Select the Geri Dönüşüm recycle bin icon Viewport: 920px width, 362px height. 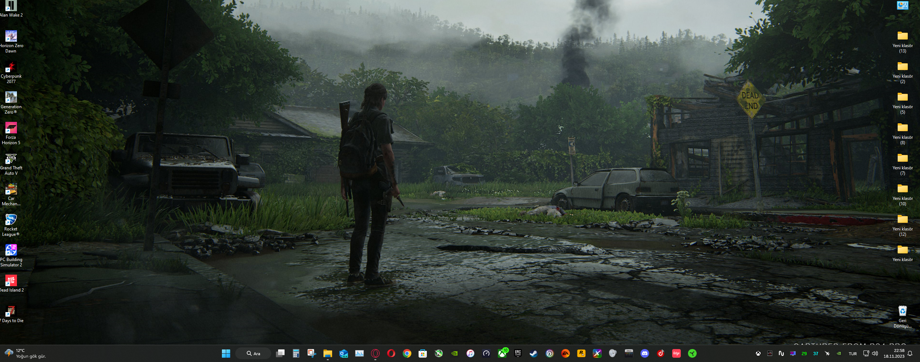tap(902, 317)
